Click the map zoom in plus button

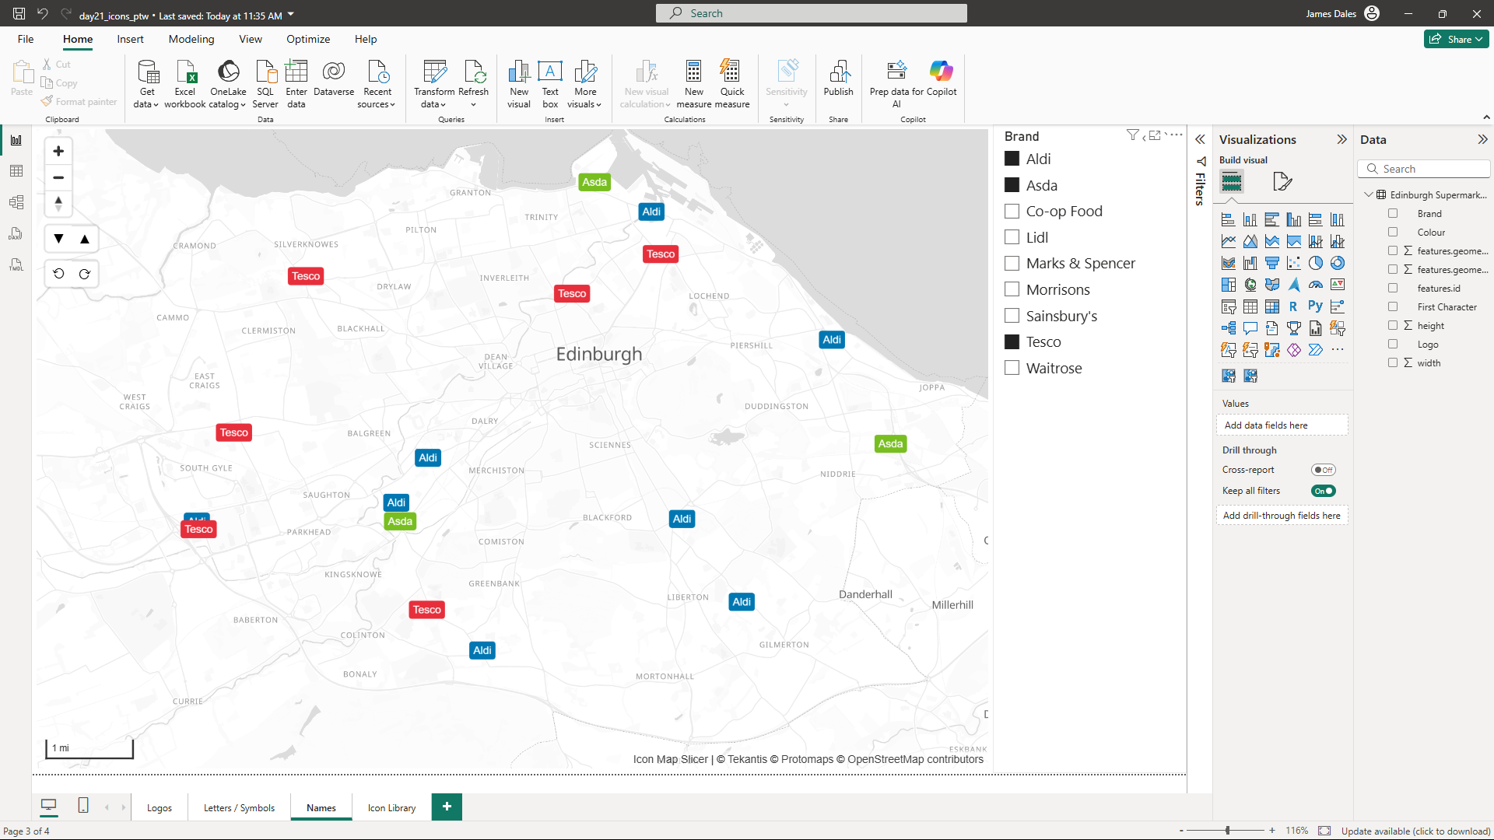click(x=58, y=151)
